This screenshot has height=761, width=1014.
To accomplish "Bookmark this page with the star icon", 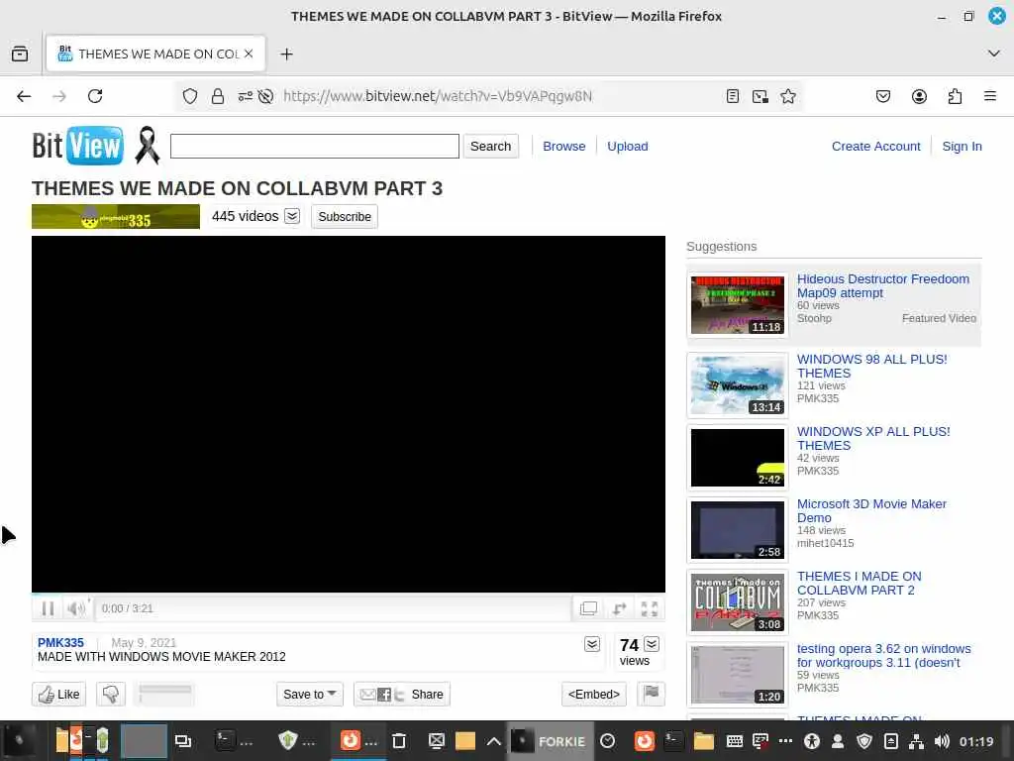I will pos(787,96).
